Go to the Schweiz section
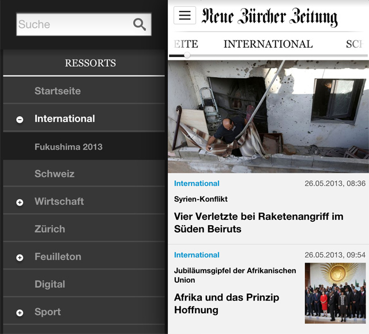The height and width of the screenshot is (334, 369). 84,174
